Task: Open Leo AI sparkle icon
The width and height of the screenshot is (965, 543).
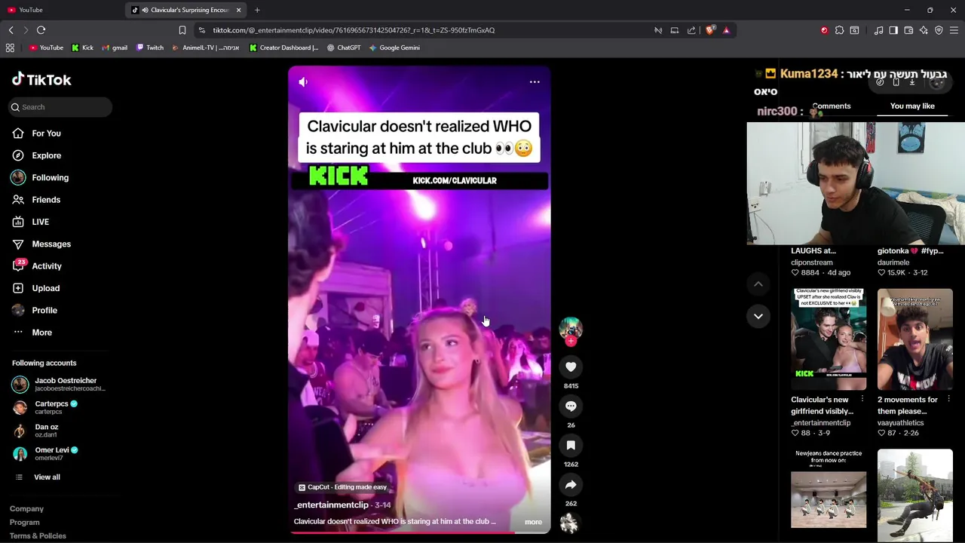Action: click(924, 30)
